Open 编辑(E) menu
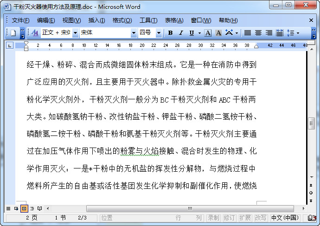The height and width of the screenshot is (226, 320). click(46, 20)
